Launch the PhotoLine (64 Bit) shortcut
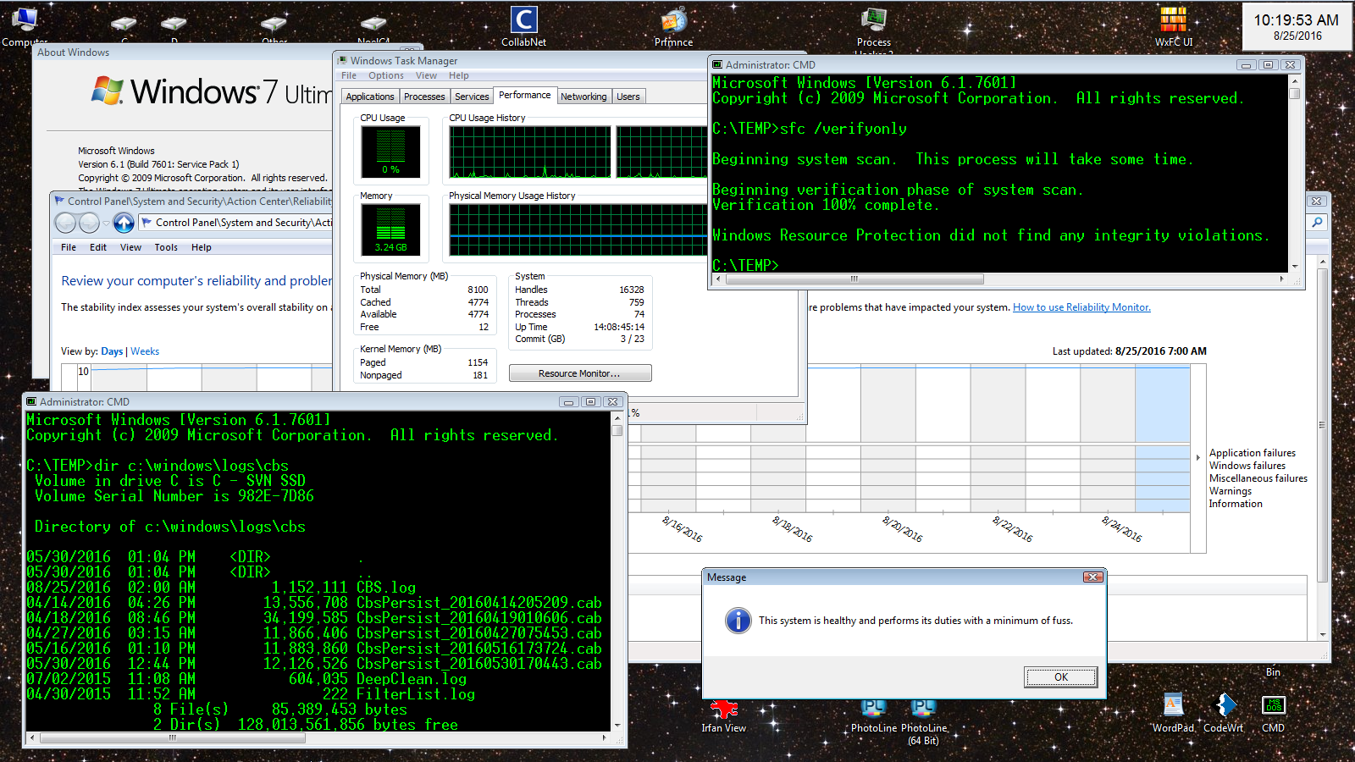The height and width of the screenshot is (762, 1355). coord(923,721)
